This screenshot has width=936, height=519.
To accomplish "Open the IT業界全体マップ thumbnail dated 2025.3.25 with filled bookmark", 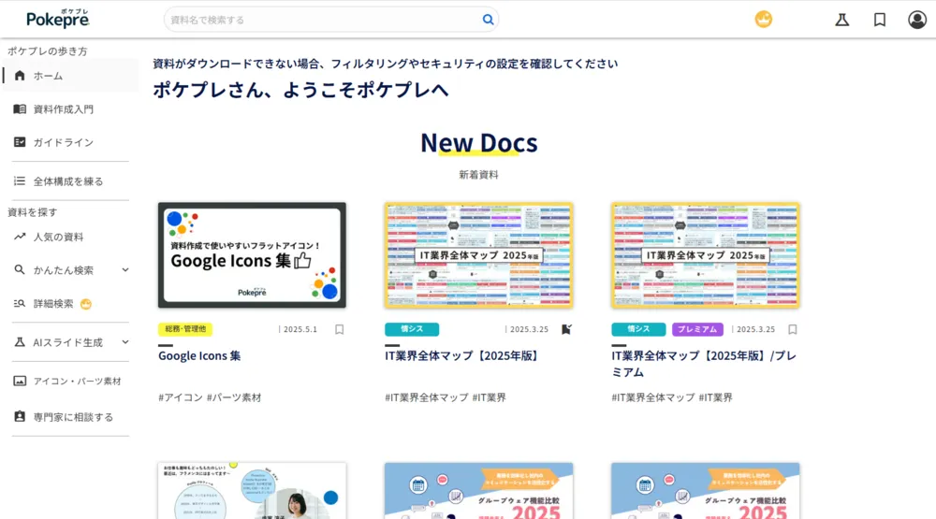I will coord(478,254).
